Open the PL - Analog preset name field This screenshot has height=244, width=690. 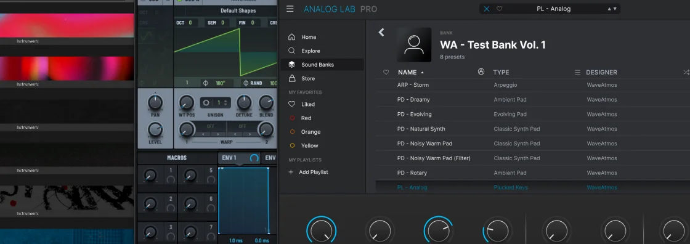(x=554, y=9)
